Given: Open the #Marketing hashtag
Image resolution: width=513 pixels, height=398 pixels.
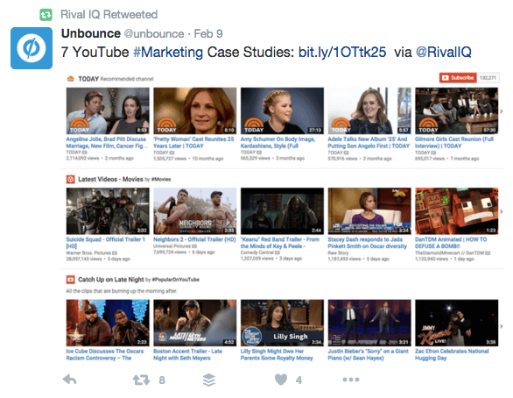Looking at the screenshot, I should 168,52.
